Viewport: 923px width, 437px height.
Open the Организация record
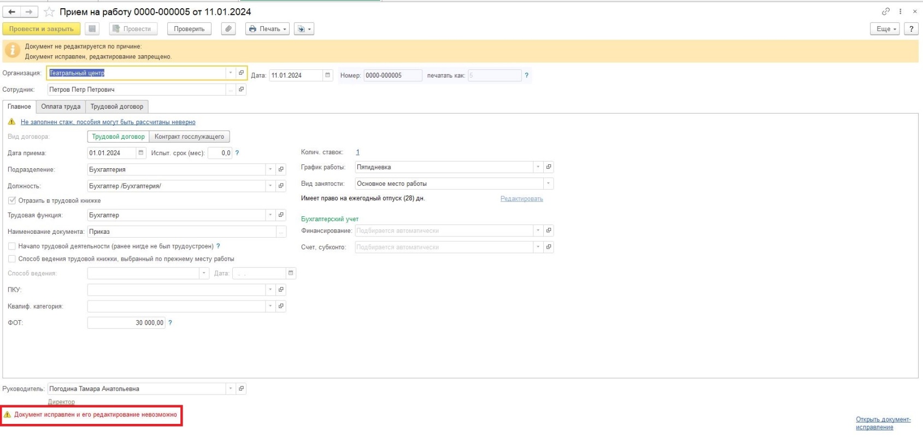(x=241, y=73)
